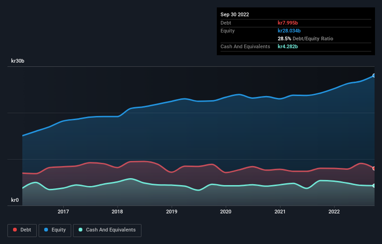Click the 2019 x-axis label
Screen dimensions: 382x244
coord(172,212)
